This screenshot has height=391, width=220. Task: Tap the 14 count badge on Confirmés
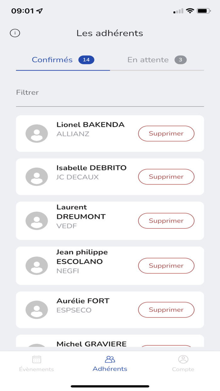click(x=86, y=60)
